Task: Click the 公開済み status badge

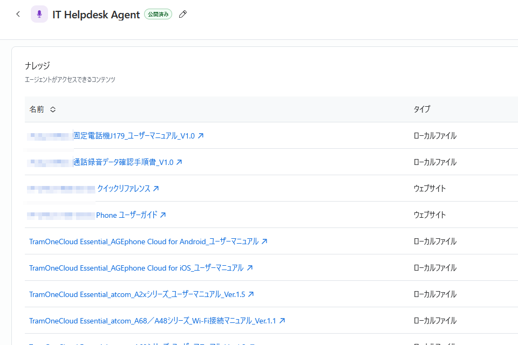Action: click(158, 15)
